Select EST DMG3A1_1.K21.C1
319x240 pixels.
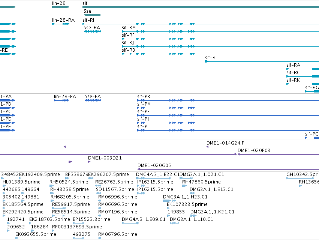point(194,216)
